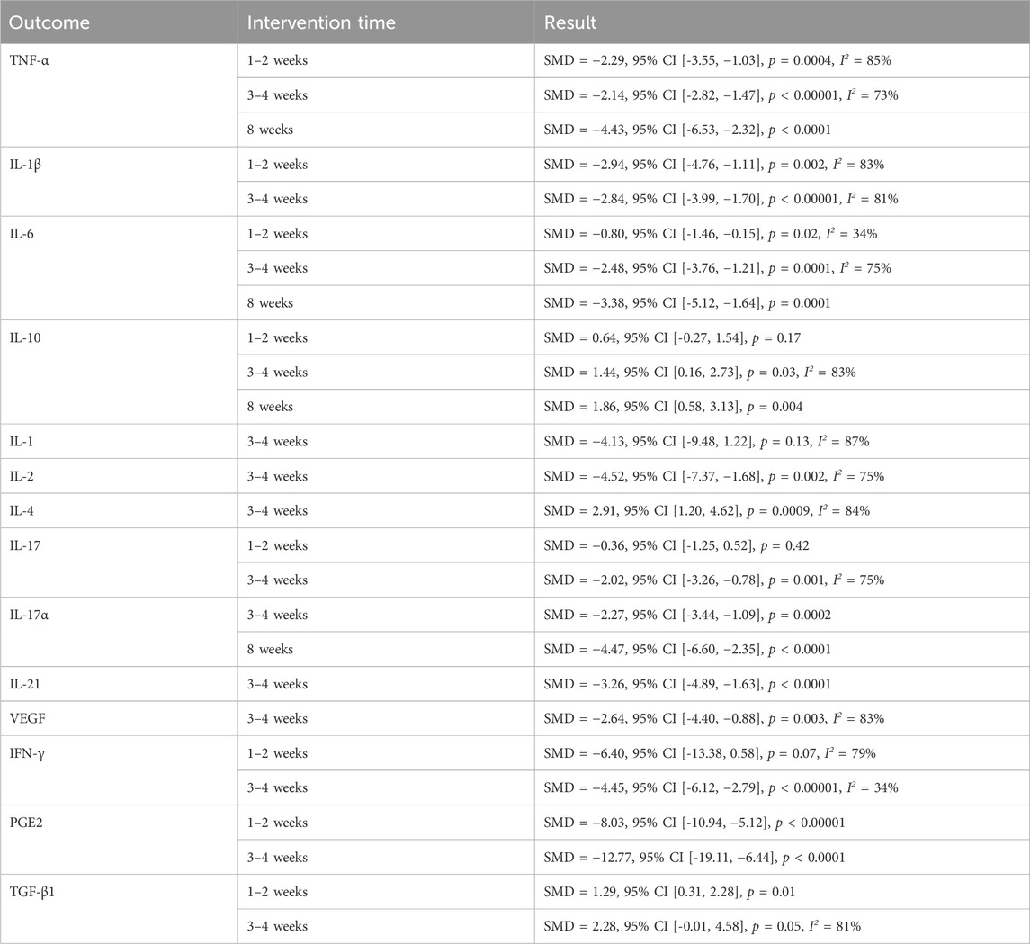Click result SMD = 2.91 for IL-4
This screenshot has height=944, width=1030.
point(782,510)
